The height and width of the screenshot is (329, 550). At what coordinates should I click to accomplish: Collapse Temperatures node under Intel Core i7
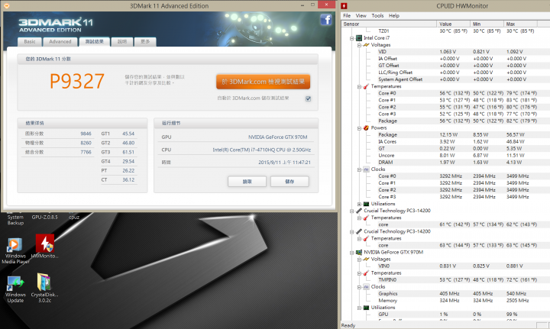[x=359, y=86]
